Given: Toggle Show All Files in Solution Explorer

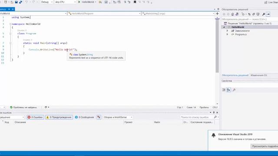Looking at the screenshot, I should click(x=258, y=14).
